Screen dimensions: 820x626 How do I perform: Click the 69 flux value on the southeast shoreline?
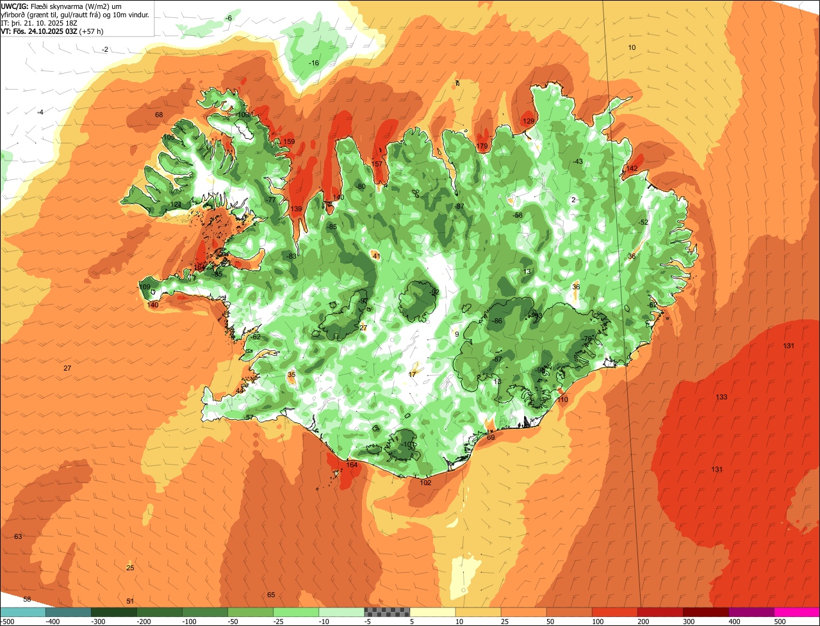click(491, 438)
